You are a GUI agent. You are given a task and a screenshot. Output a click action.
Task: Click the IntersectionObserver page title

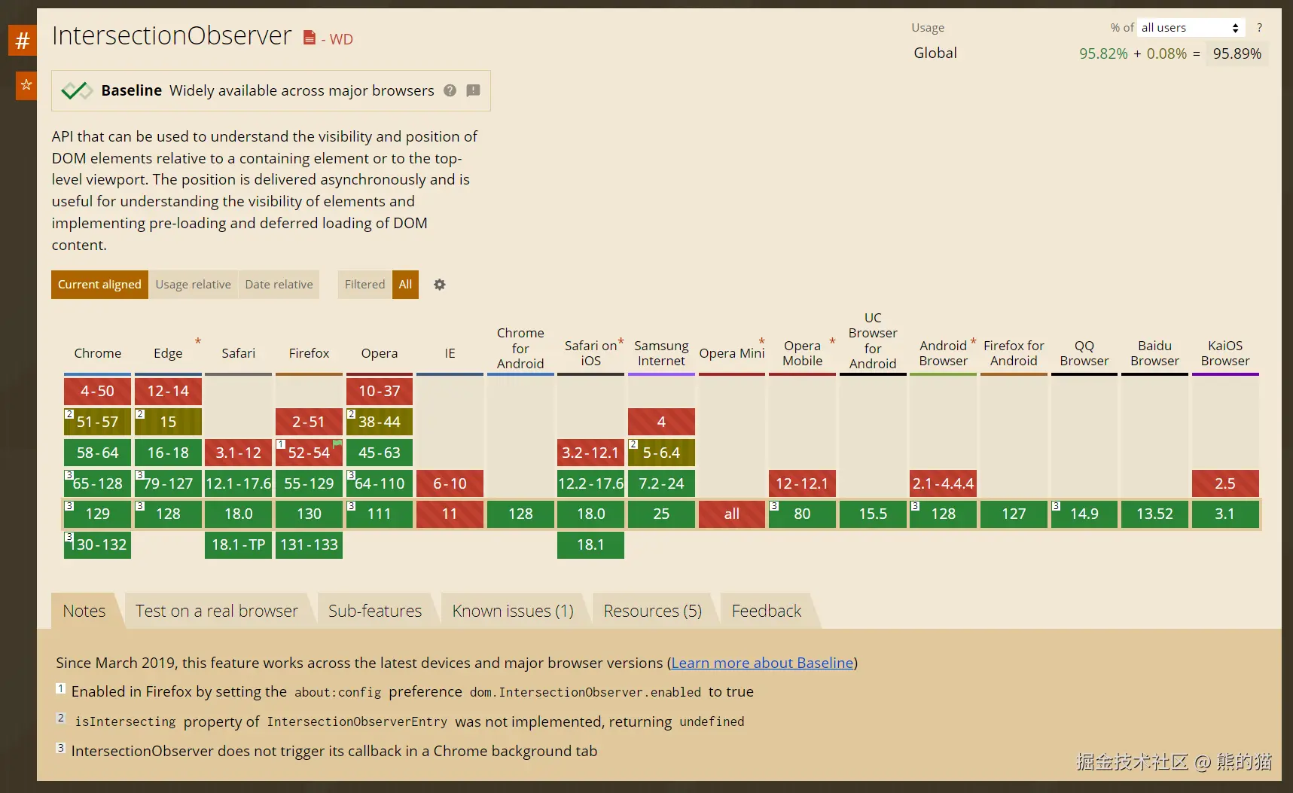pos(172,35)
